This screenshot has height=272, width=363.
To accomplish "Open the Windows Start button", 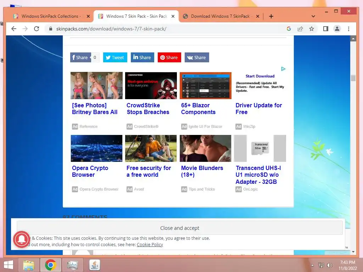I will 9,265.
